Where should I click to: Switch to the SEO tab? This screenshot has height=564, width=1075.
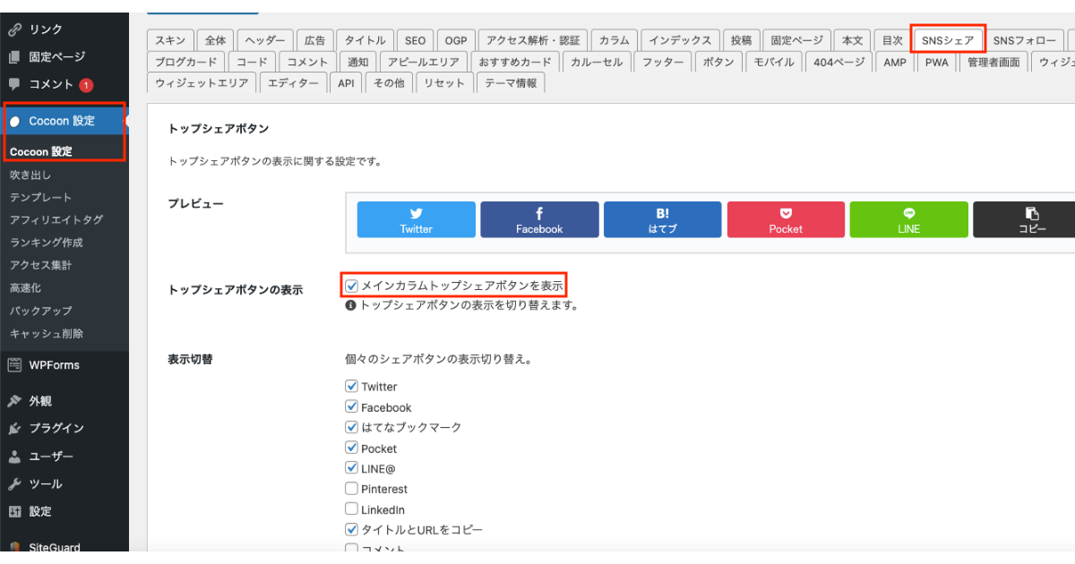click(415, 40)
